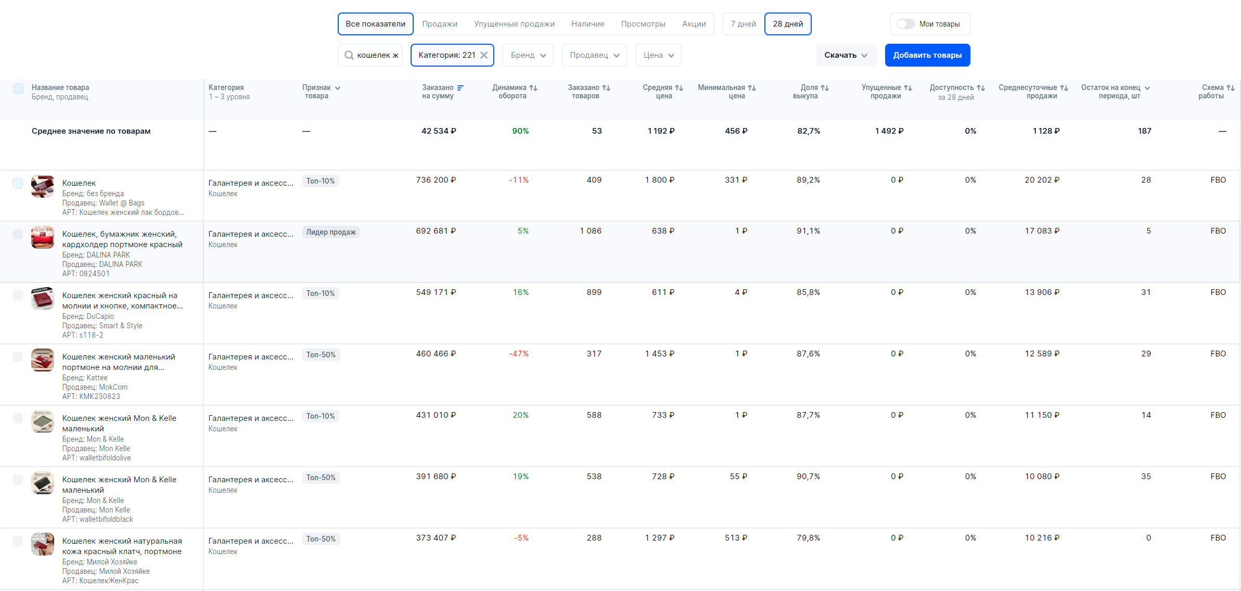Switch to Продажи tab

[440, 24]
